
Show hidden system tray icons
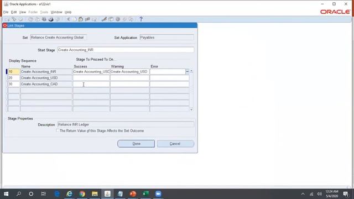coord(303,194)
